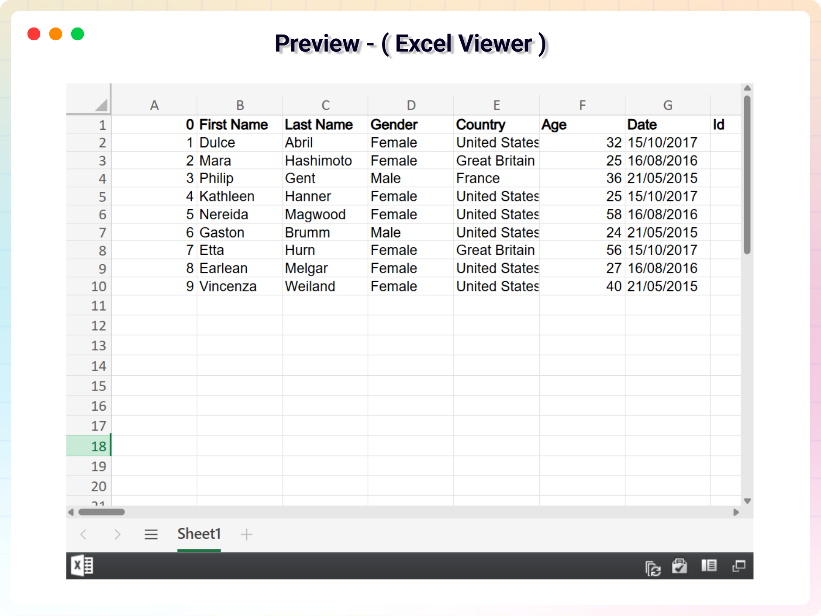Add a new sheet with the plus icon
821x616 pixels.
click(246, 534)
